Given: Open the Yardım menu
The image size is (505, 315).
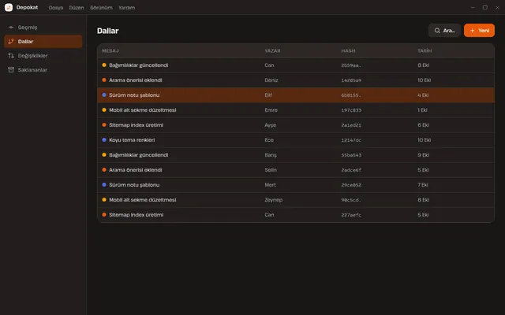Looking at the screenshot, I should point(126,7).
